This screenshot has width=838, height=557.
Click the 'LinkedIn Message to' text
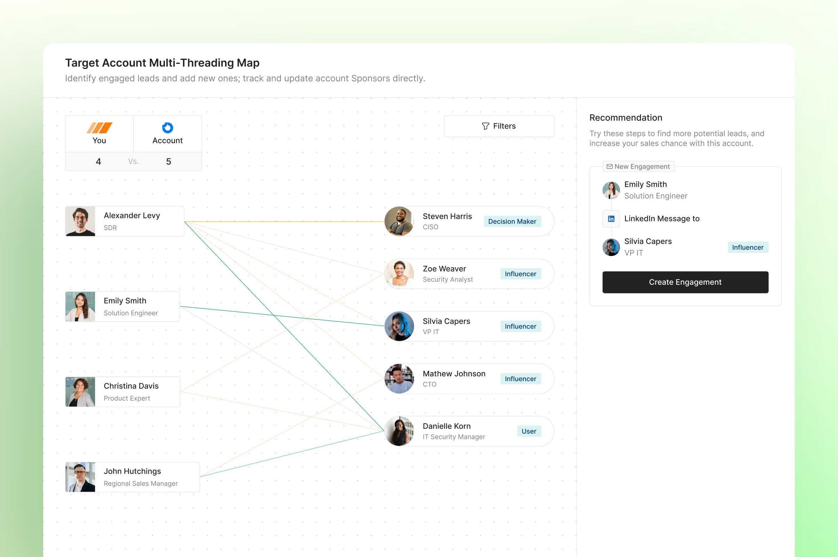coord(662,219)
